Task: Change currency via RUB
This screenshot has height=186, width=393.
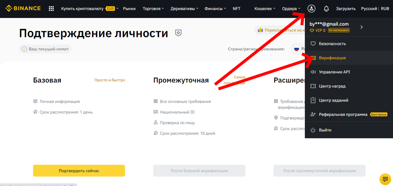Action: click(385, 8)
